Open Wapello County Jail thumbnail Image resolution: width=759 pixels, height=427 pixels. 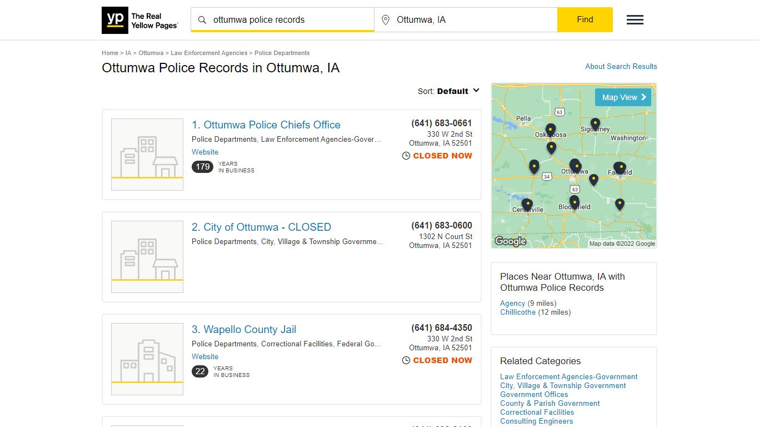(147, 359)
